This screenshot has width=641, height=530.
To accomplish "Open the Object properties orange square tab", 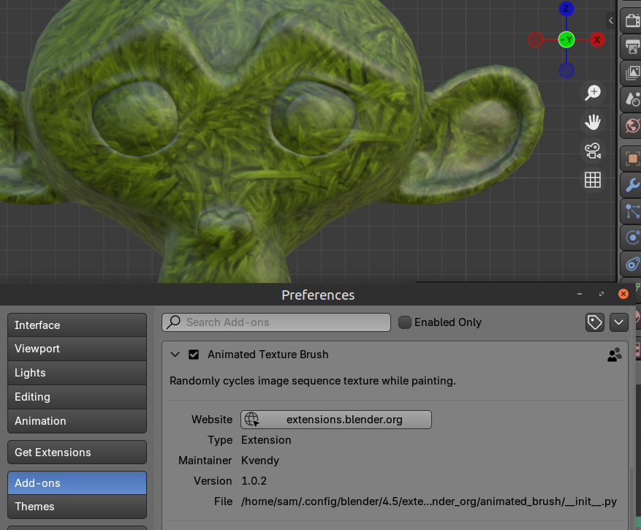I will 631,157.
